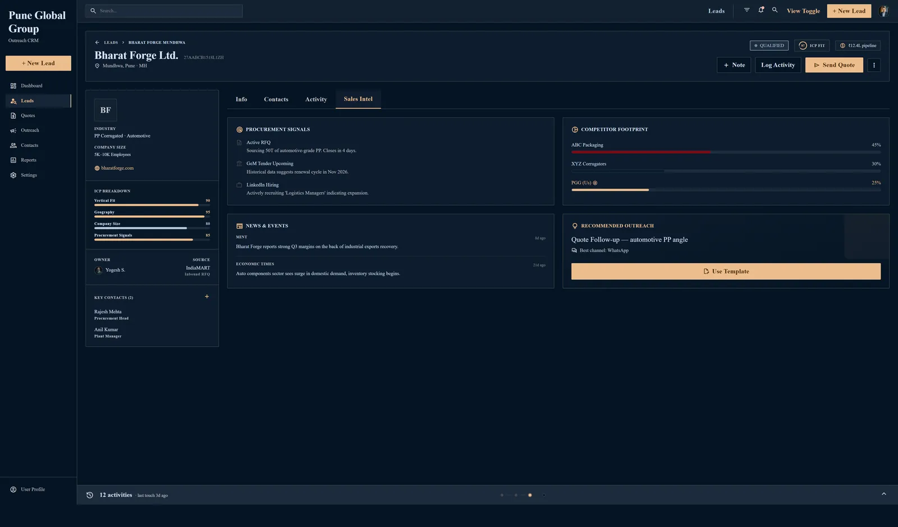Click the Send Quote button
Viewport: 898px width, 527px height.
coord(834,65)
